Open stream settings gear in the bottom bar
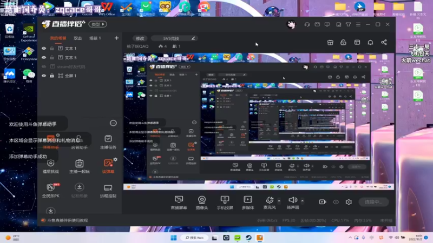433x243 pixels. point(349,202)
